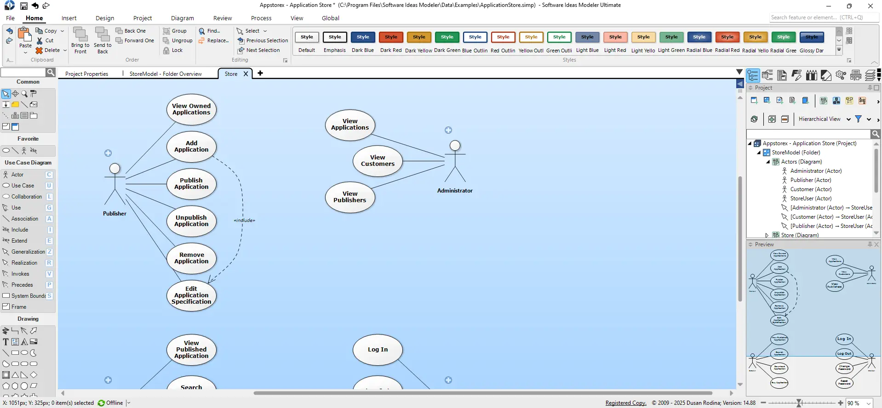The height and width of the screenshot is (408, 882).
Task: Toggle the Offline status indicator
Action: coord(111,403)
